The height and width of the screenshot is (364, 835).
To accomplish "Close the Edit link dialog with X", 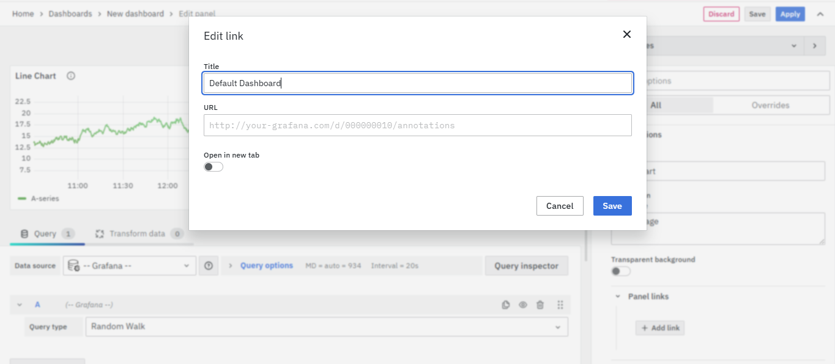I will 626,35.
